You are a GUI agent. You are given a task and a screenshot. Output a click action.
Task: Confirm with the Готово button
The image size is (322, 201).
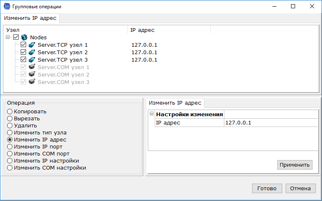tap(267, 188)
